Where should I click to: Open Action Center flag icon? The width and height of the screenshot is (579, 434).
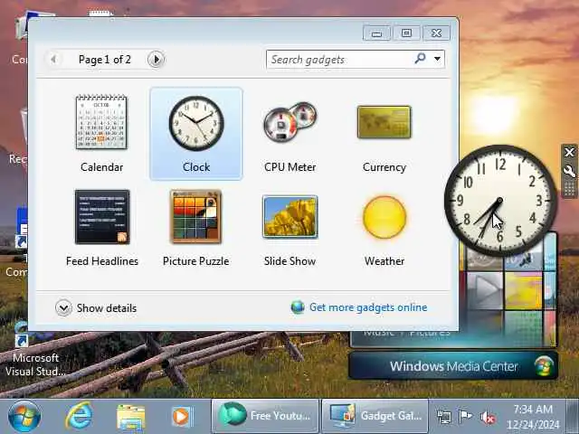click(465, 417)
